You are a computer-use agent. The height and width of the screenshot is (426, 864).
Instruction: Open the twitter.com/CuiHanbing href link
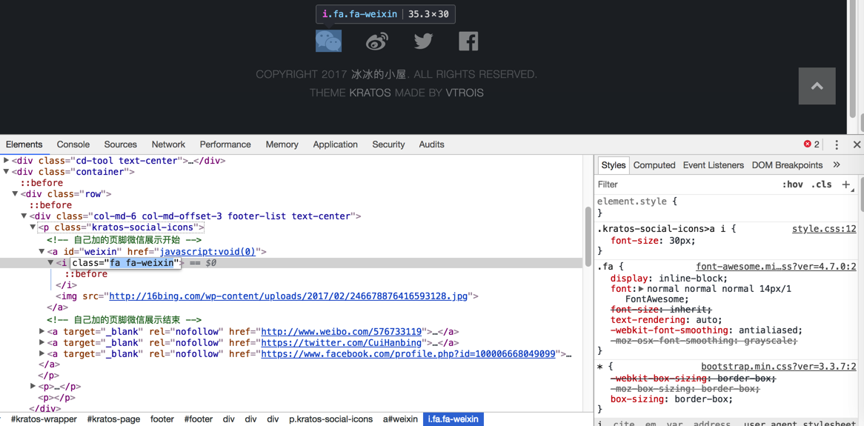[342, 343]
